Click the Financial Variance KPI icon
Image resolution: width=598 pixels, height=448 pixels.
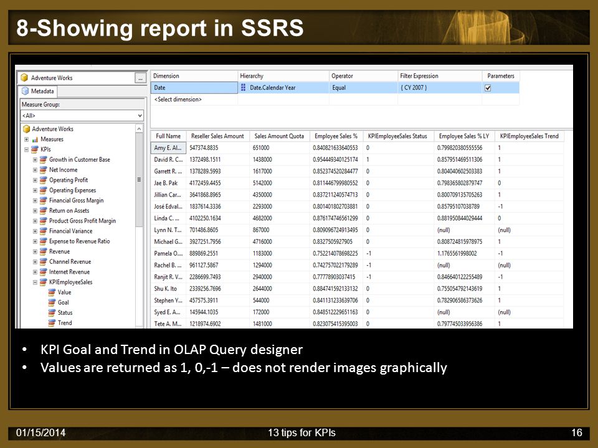click(x=44, y=231)
